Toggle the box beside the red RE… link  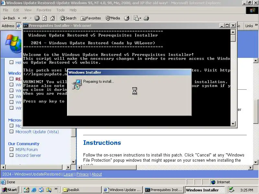[x=11, y=79]
